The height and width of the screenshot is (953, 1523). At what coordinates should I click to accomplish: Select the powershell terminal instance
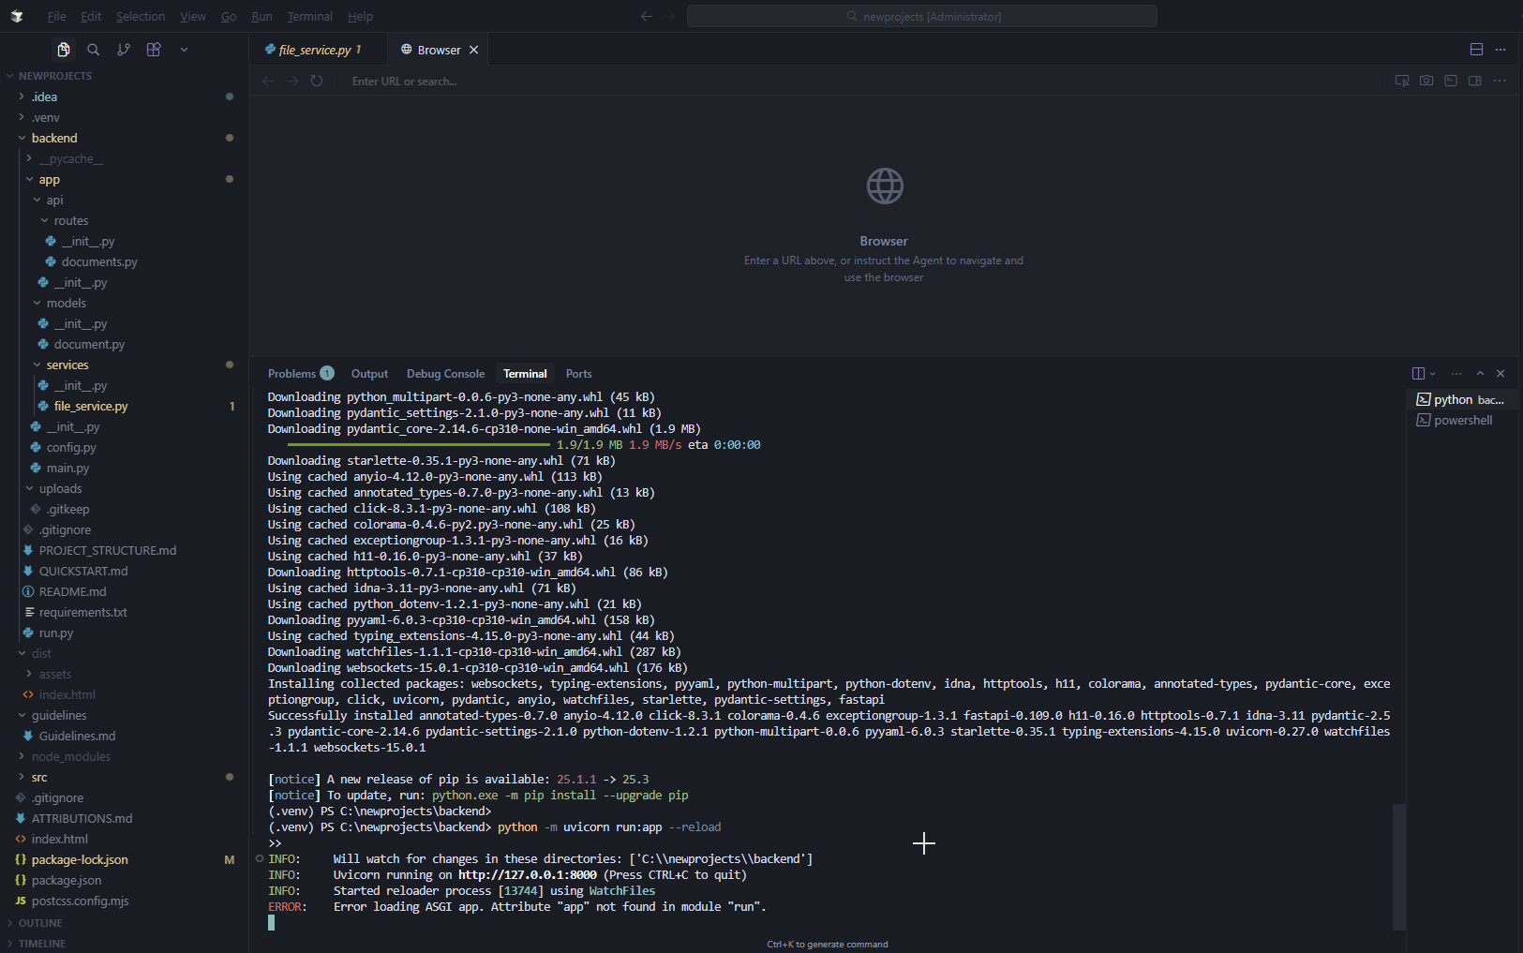click(x=1461, y=421)
